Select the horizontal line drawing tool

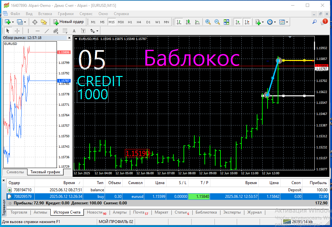coord(38,31)
